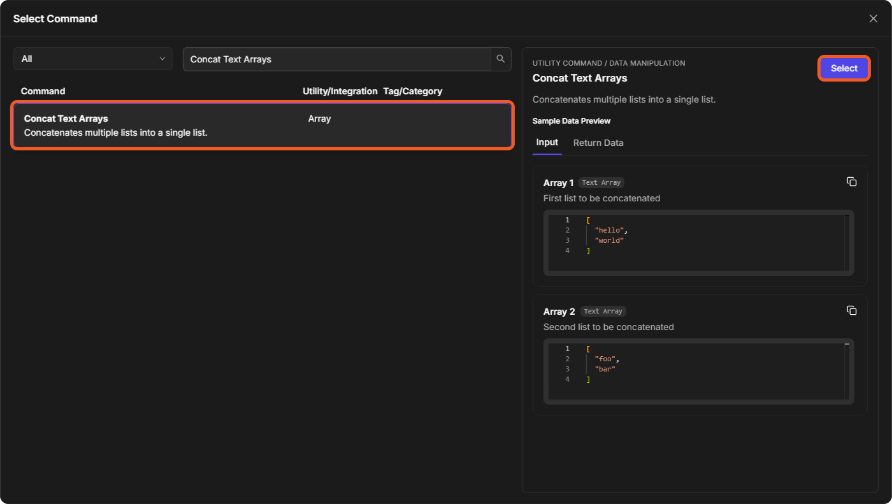892x504 pixels.
Task: Click the Command column header
Action: pos(43,91)
